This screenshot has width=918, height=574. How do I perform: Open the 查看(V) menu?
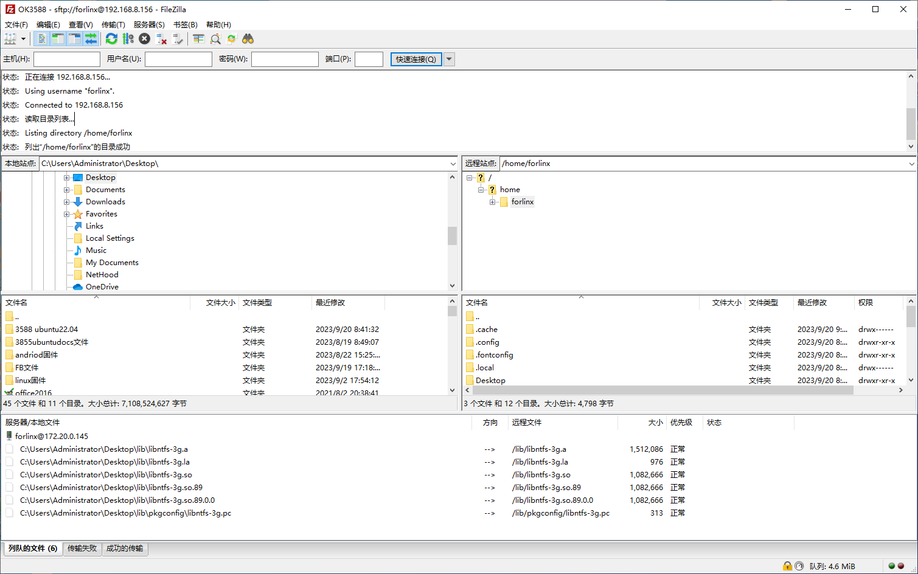coord(80,25)
